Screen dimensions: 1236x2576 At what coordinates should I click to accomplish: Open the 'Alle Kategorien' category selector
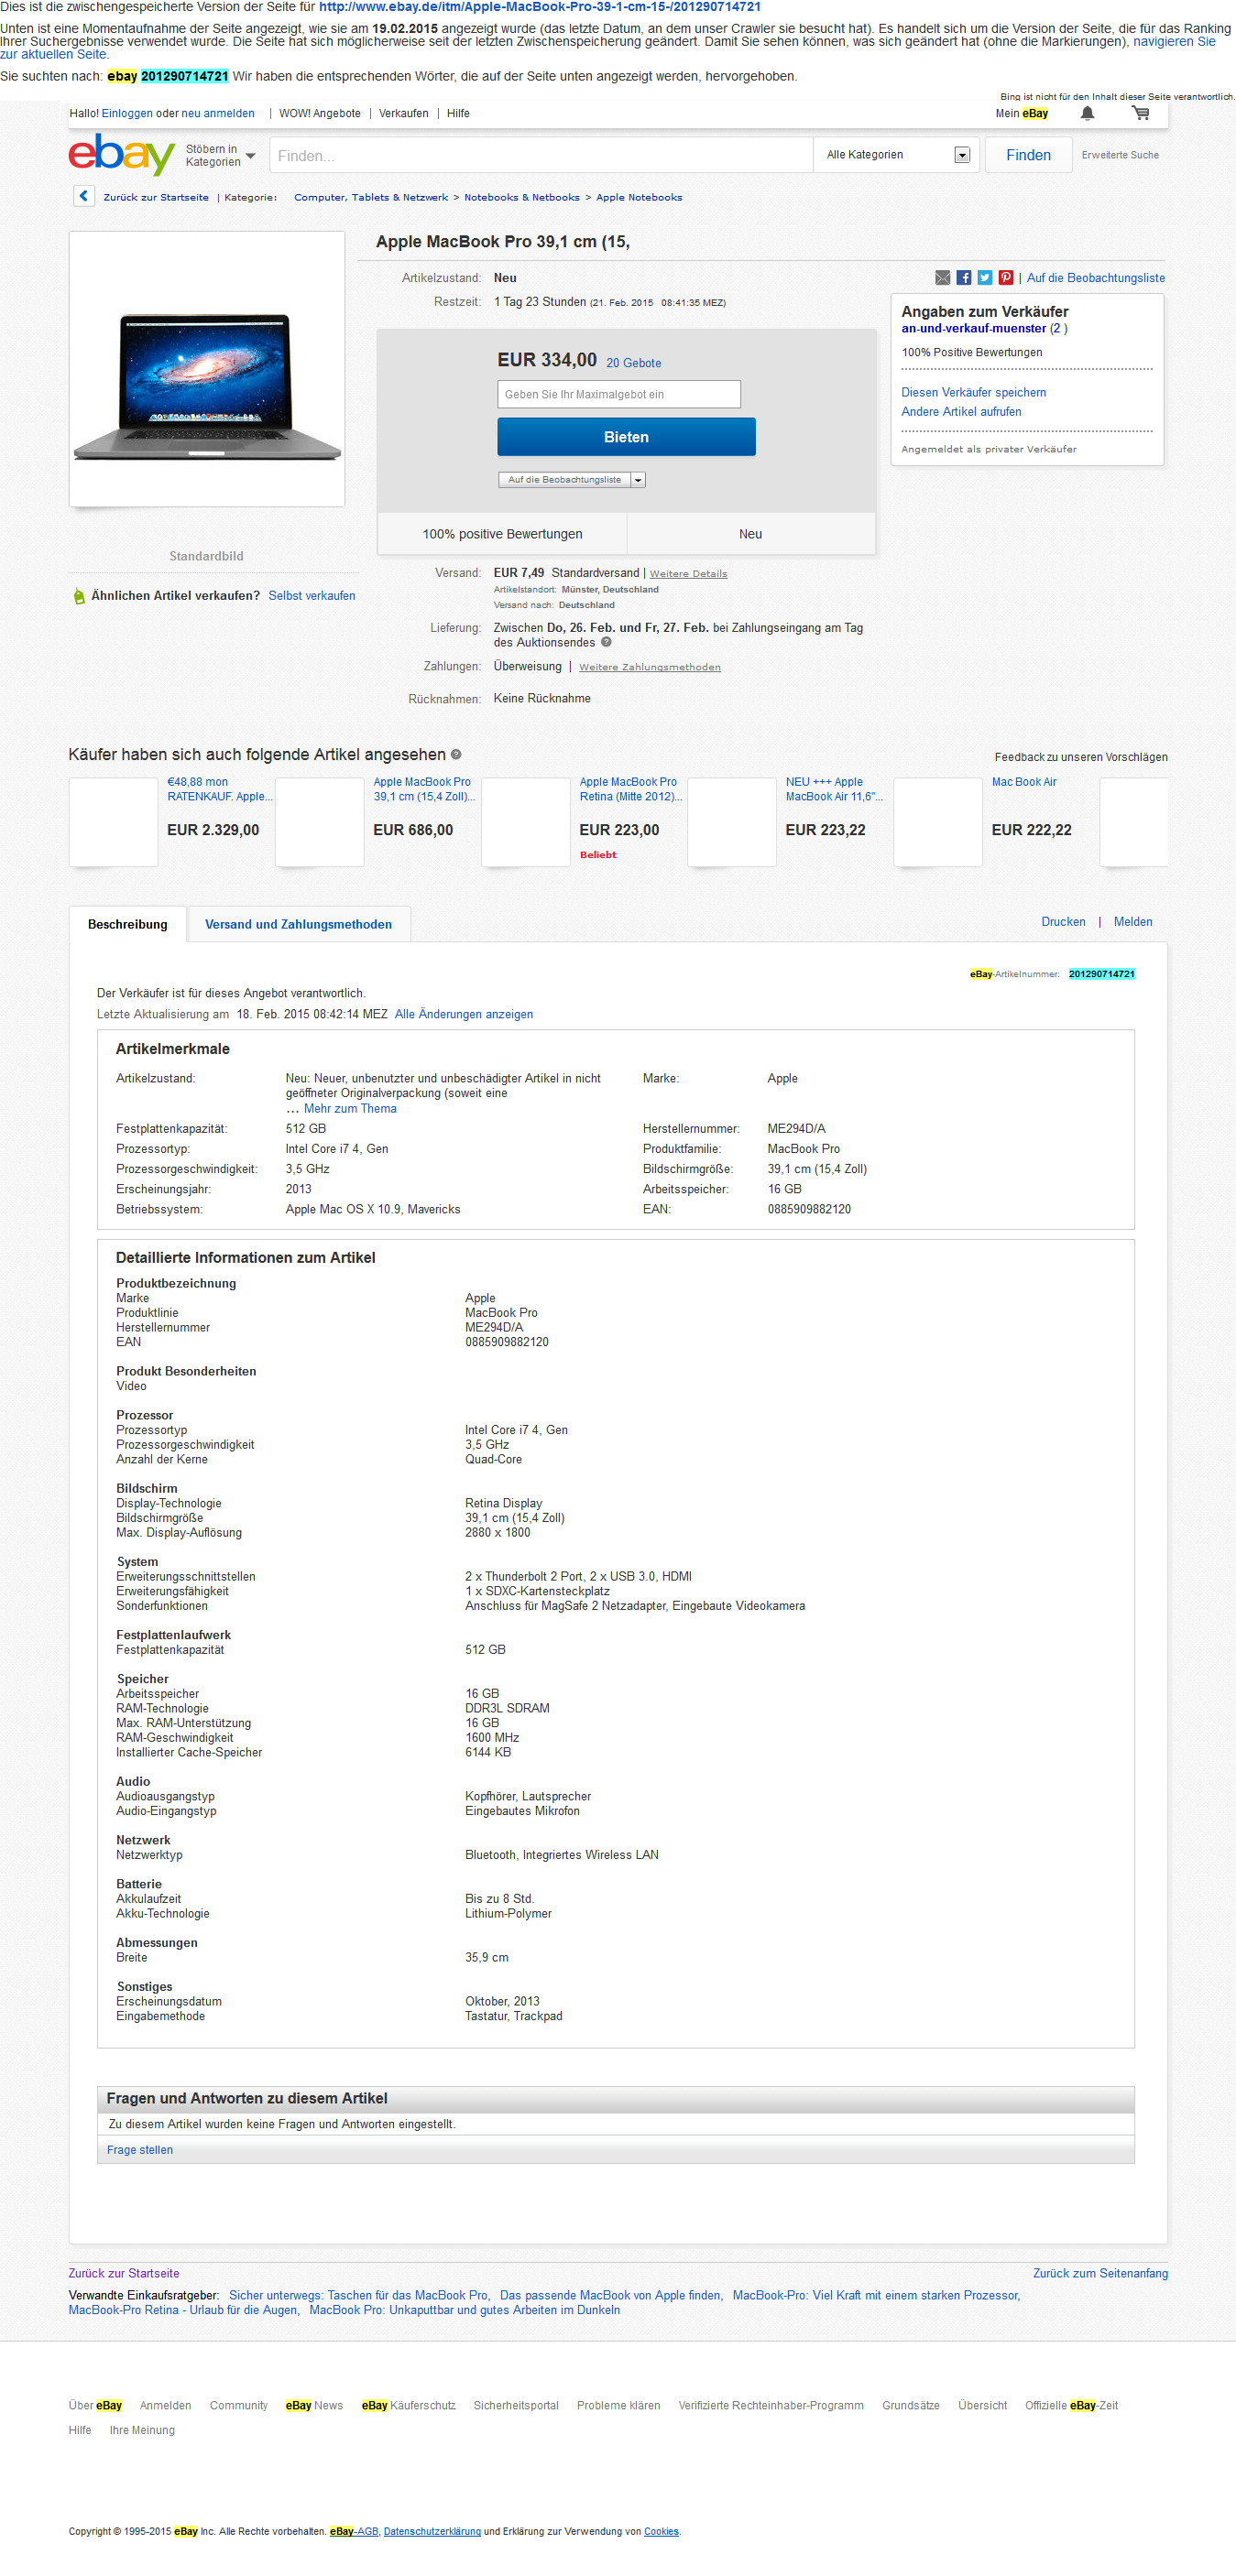(x=897, y=155)
